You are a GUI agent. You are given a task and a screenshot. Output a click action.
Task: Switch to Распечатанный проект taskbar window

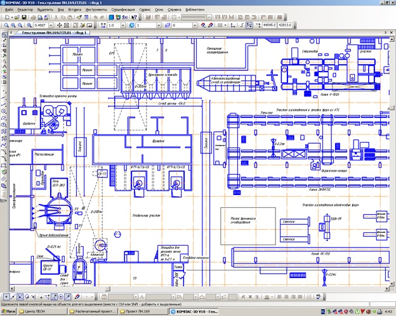click(93, 312)
